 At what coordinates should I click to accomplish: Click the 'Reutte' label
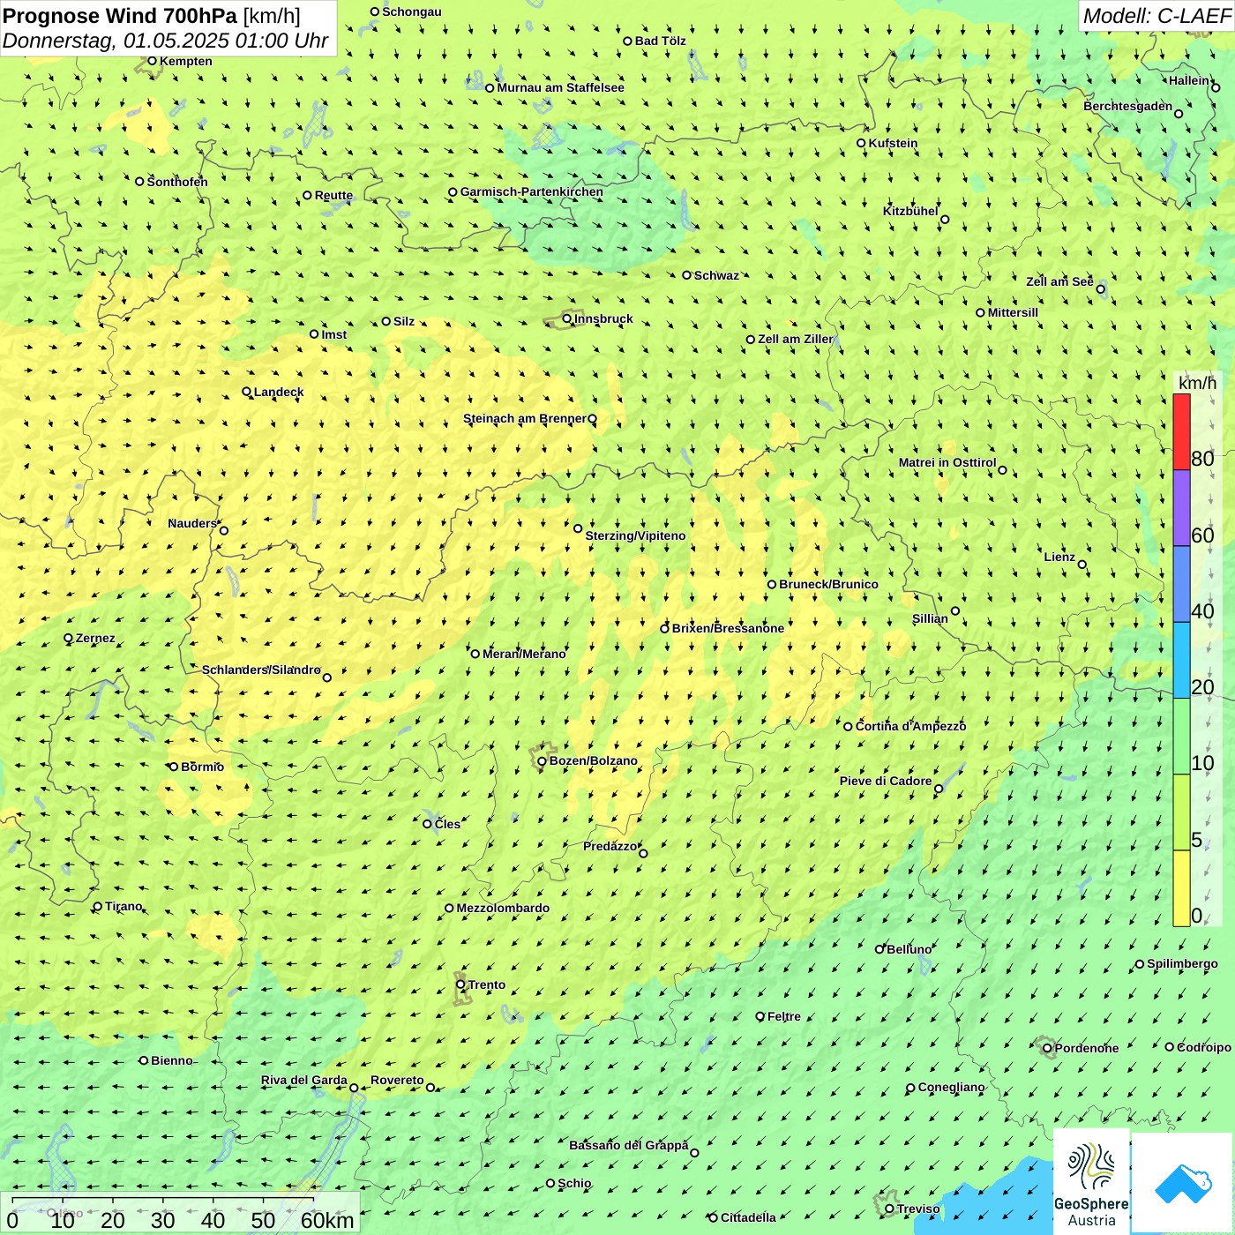coord(333,196)
